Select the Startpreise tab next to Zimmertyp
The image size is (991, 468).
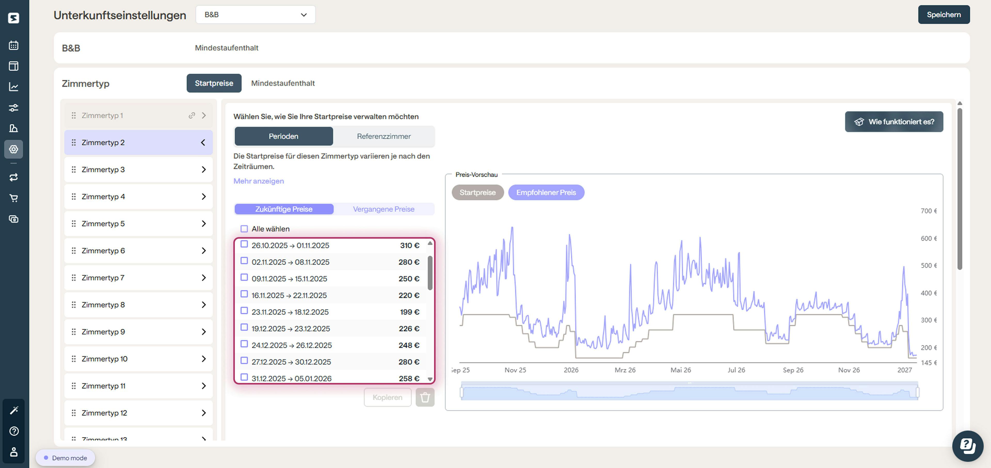tap(214, 83)
